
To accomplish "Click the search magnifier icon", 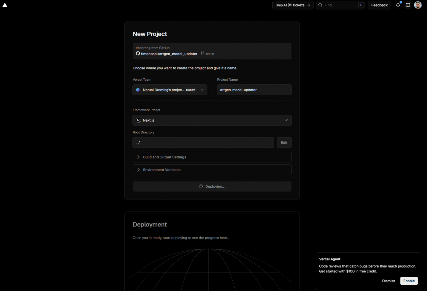I will pos(320,5).
